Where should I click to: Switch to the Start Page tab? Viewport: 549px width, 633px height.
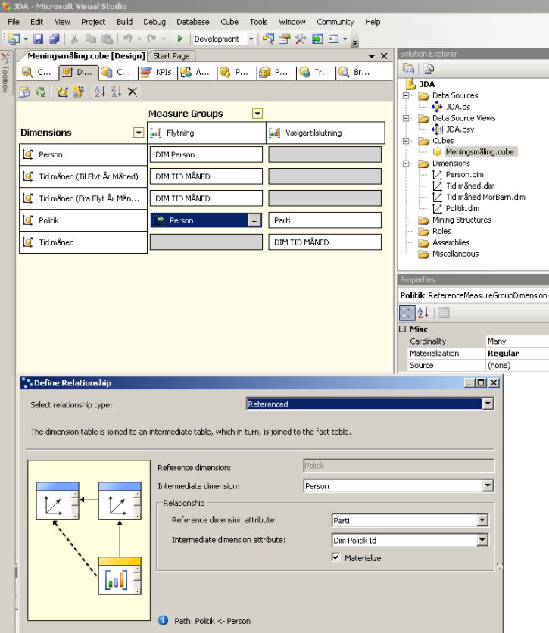coord(172,56)
